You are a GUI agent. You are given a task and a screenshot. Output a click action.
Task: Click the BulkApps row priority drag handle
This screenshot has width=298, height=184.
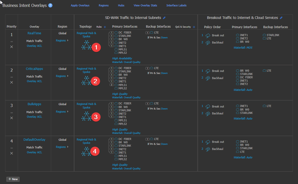(x=12, y=113)
